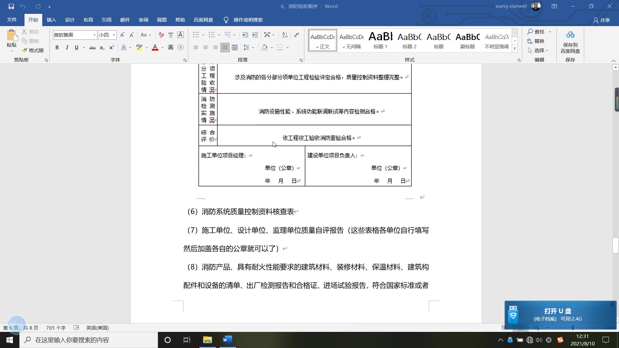The height and width of the screenshot is (348, 619).
Task: Open the File tab
Action: [12, 20]
